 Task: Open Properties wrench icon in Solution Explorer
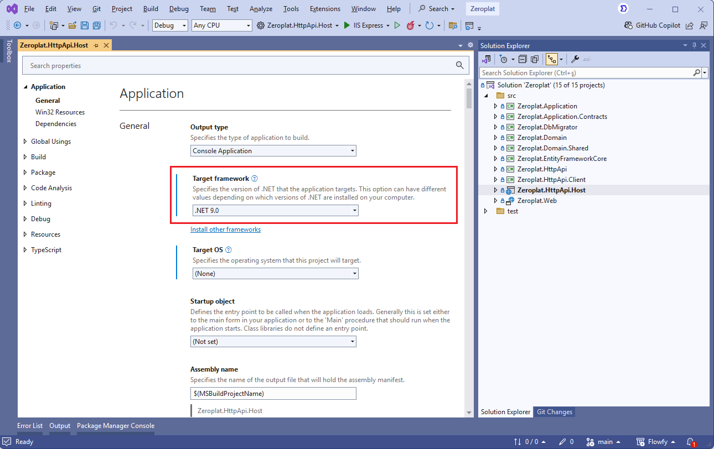click(575, 59)
